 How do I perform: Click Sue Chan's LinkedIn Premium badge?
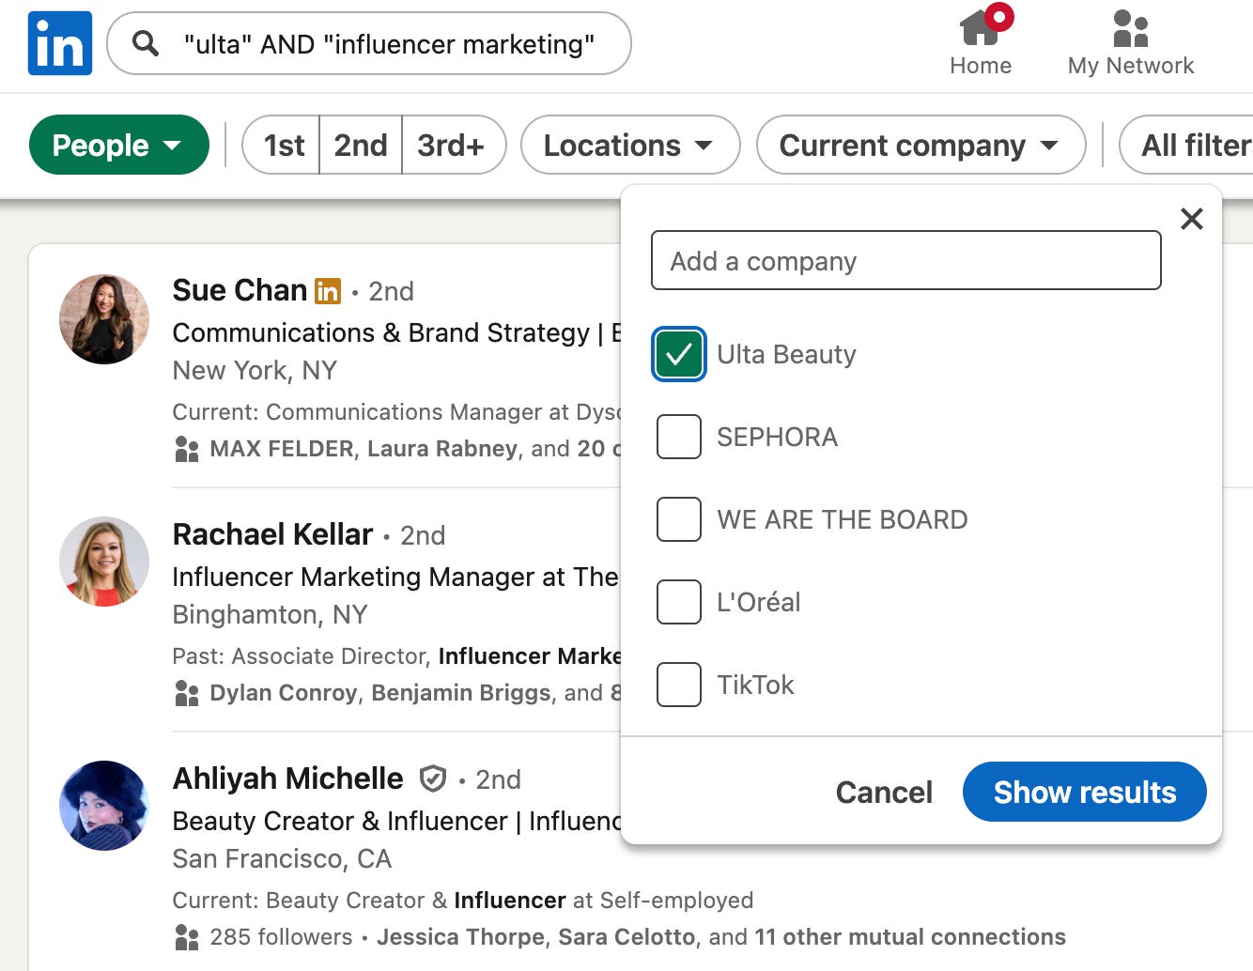click(x=328, y=291)
